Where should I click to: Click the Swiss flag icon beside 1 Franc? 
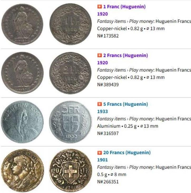click(x=100, y=7)
